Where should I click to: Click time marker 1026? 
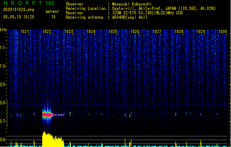135,32
